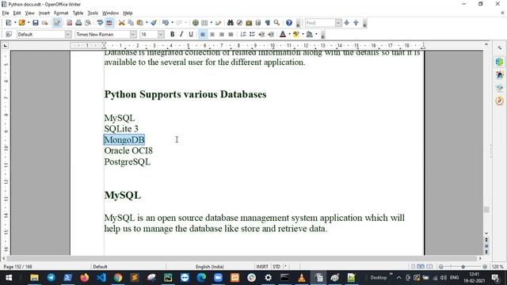Run Spelling and Grammar check
Image resolution: width=507 pixels, height=285 pixels.
101,23
